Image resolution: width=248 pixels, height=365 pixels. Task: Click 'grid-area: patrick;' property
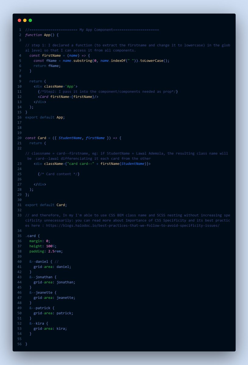point(53,313)
